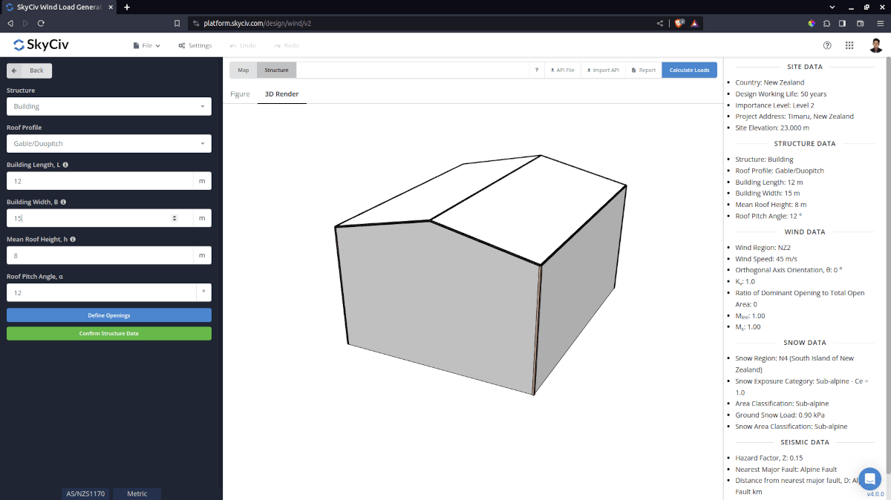The height and width of the screenshot is (500, 891).
Task: Open the File menu dropdown
Action: (x=146, y=45)
